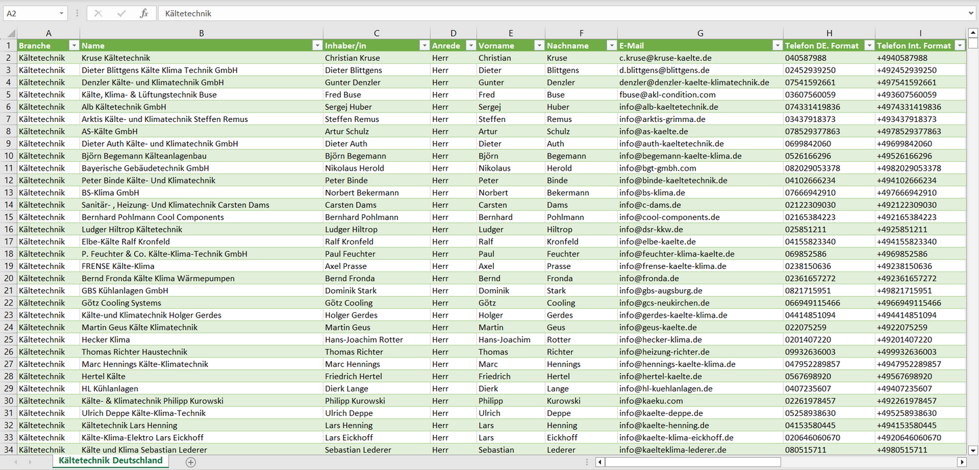Click cell with info@hecker-klima.de
The image size is (979, 470).
[x=700, y=340]
